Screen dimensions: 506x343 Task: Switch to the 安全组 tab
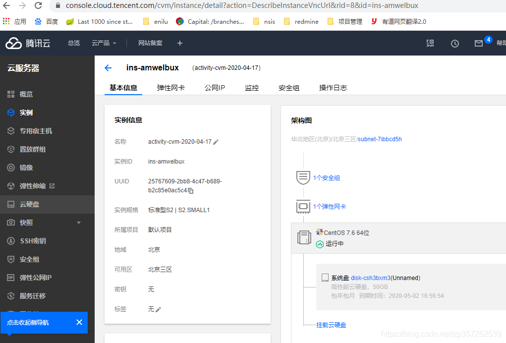pyautogui.click(x=289, y=88)
